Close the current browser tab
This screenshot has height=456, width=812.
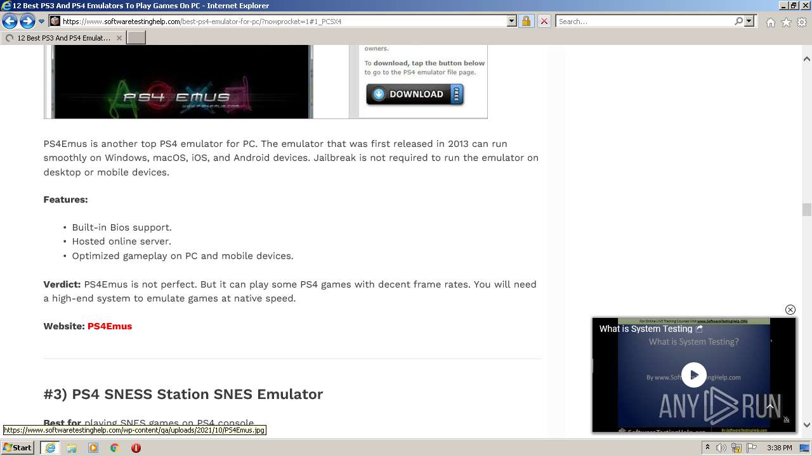(119, 38)
